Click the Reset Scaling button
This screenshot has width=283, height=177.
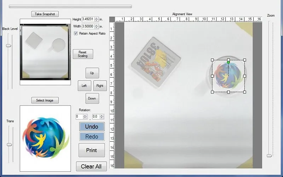pos(83,54)
